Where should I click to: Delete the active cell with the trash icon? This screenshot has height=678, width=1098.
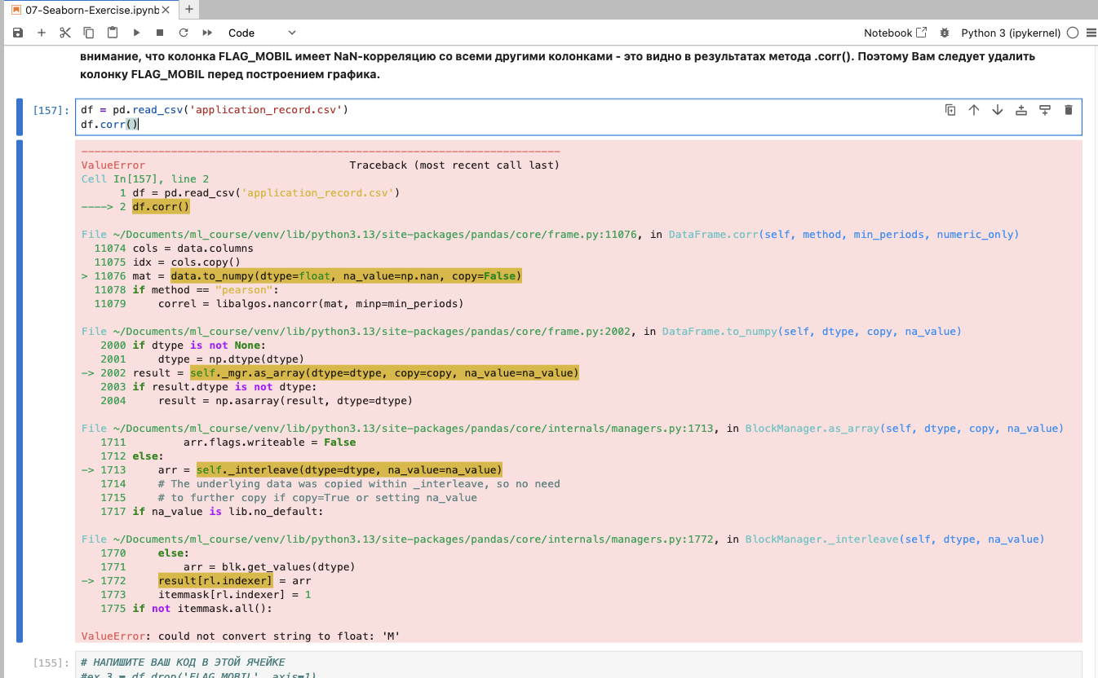pyautogui.click(x=1069, y=110)
